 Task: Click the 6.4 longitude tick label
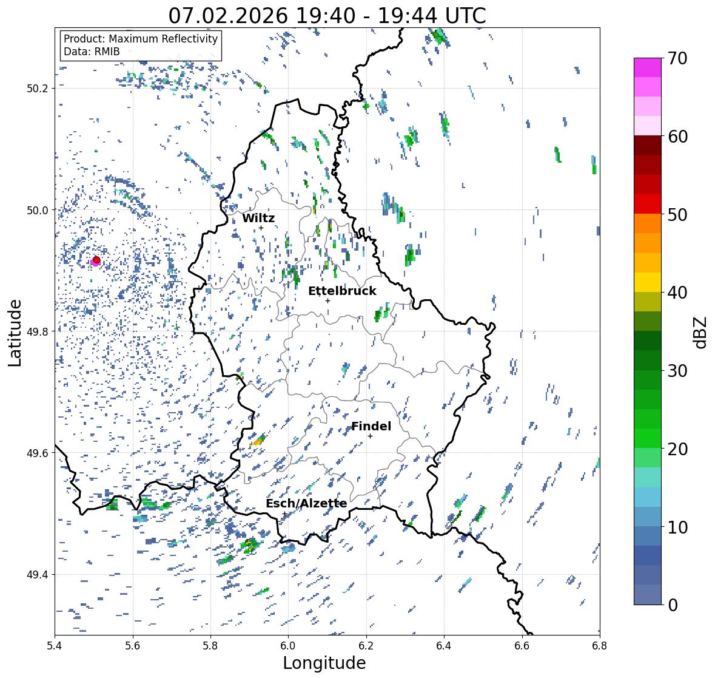coord(444,645)
